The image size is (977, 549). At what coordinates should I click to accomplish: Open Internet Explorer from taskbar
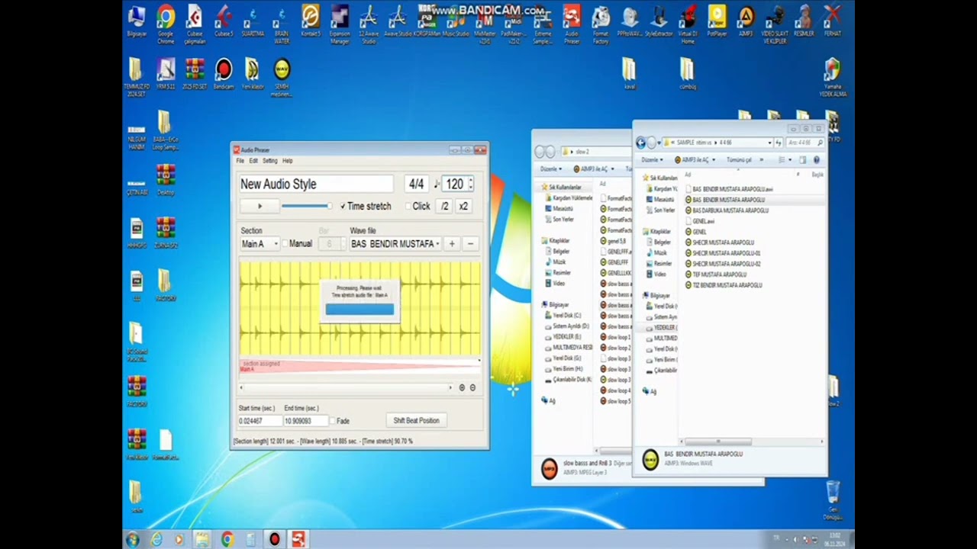(156, 539)
